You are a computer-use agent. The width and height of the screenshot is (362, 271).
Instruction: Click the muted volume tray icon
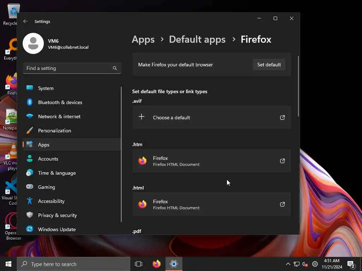(x=305, y=264)
